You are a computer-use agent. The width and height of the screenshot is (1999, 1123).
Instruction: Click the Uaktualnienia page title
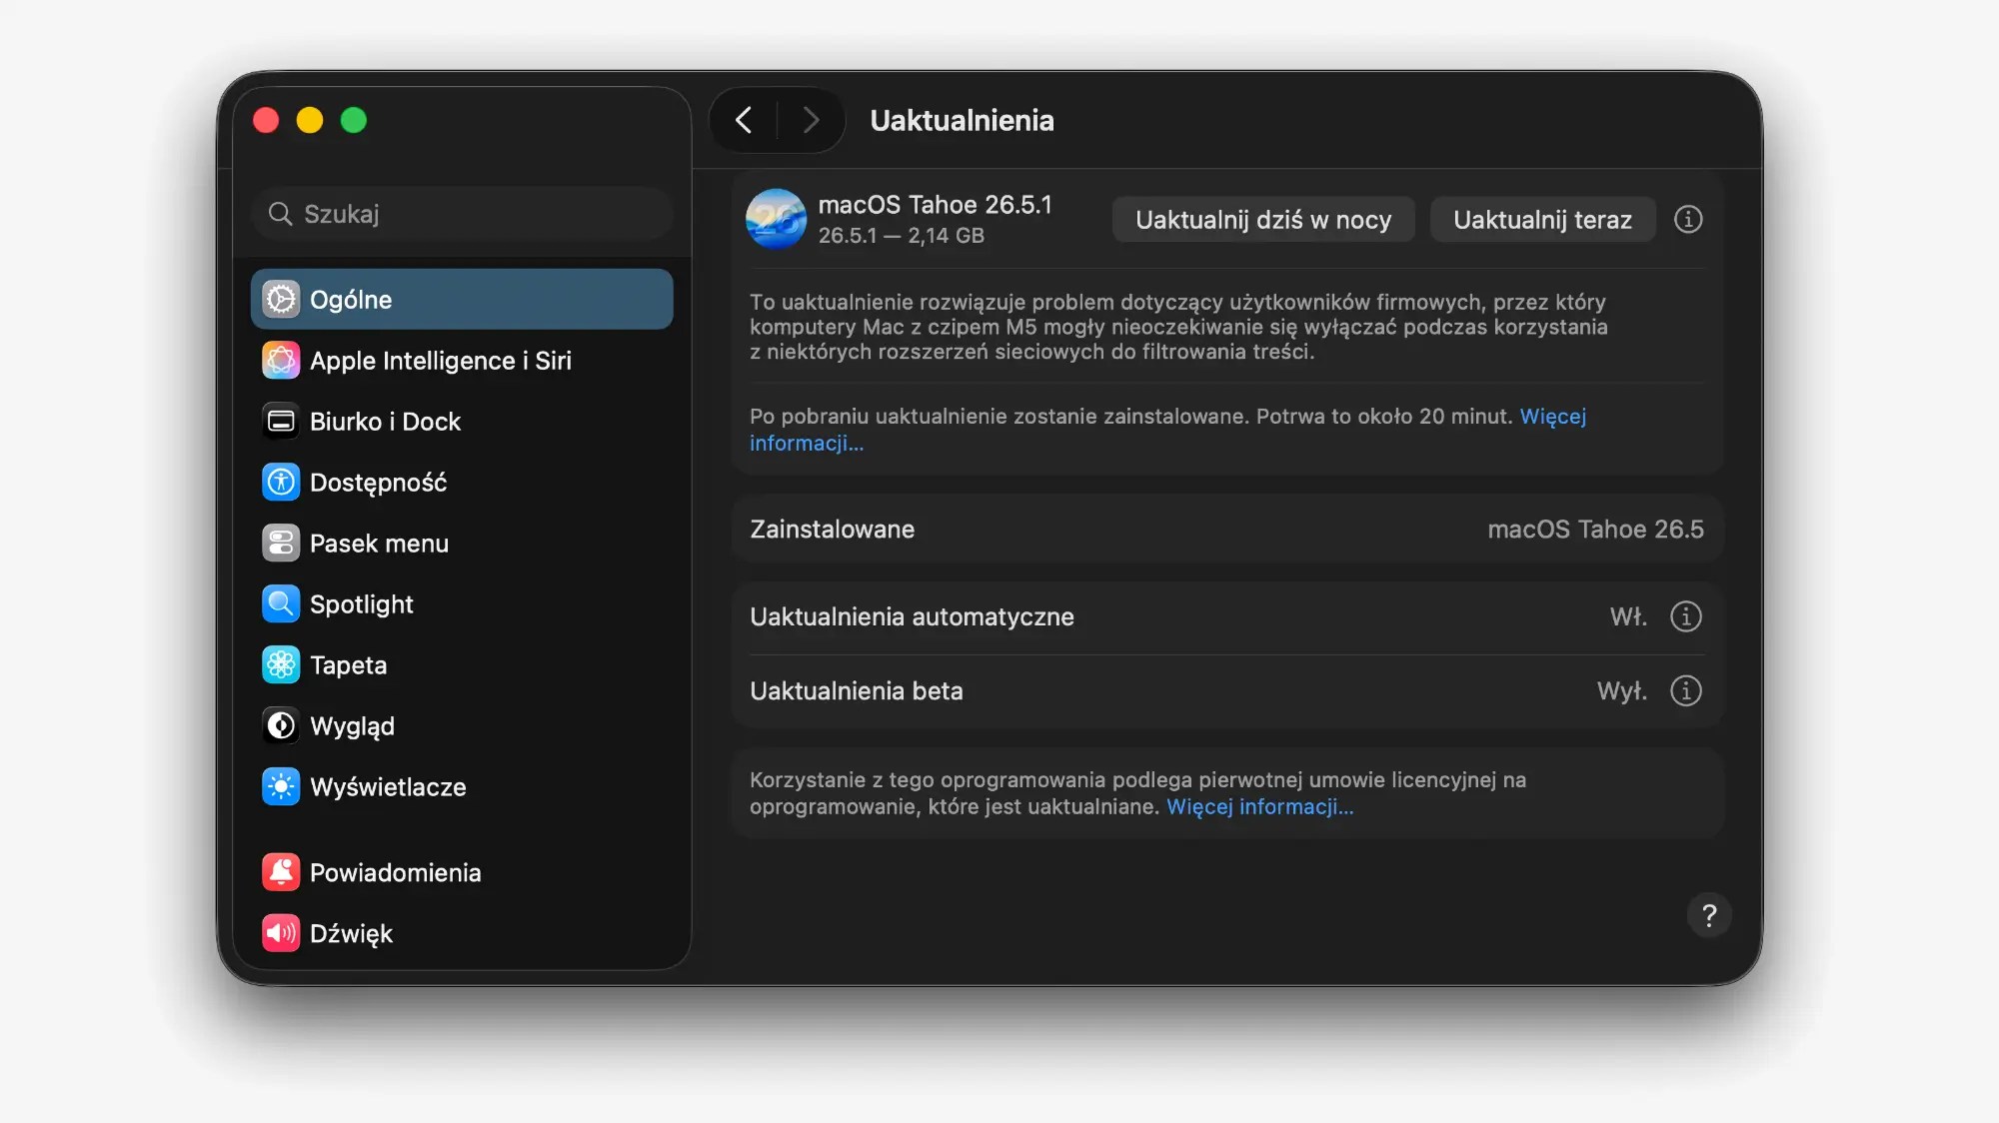[x=962, y=120]
